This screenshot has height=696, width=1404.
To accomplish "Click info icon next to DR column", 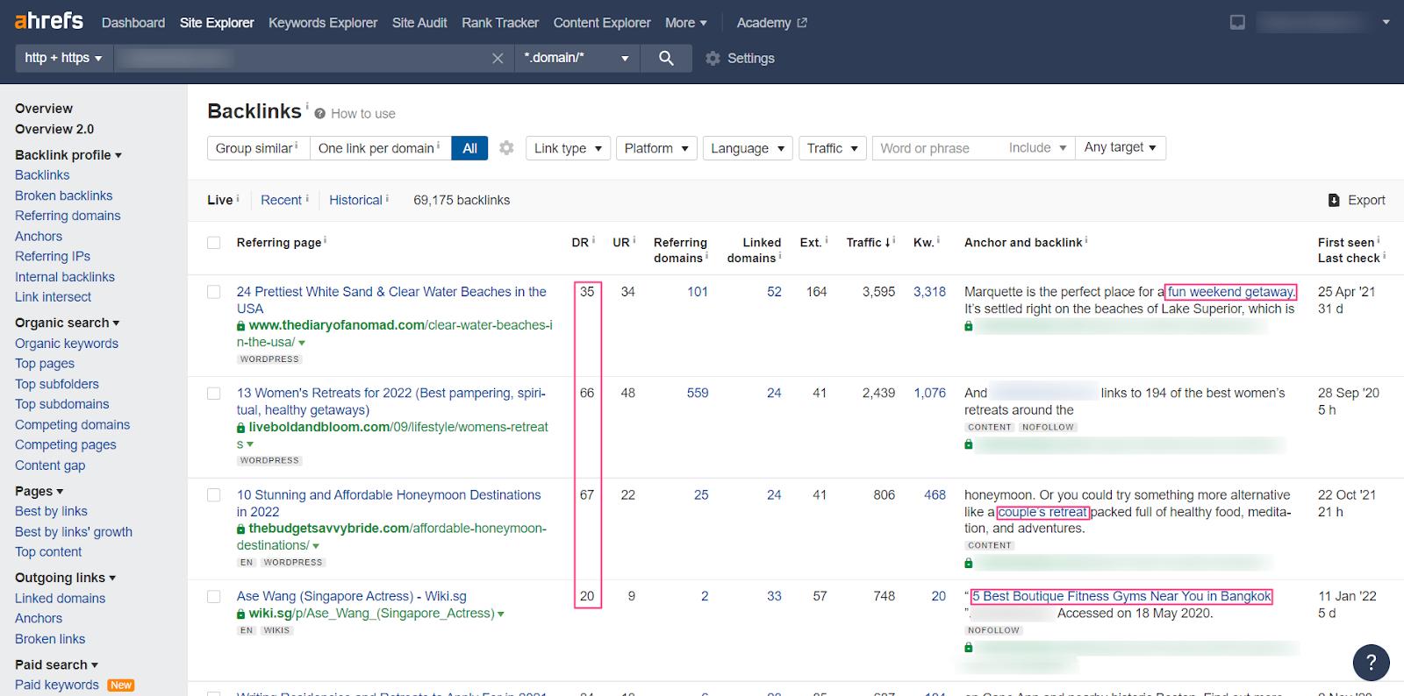I will 593,239.
